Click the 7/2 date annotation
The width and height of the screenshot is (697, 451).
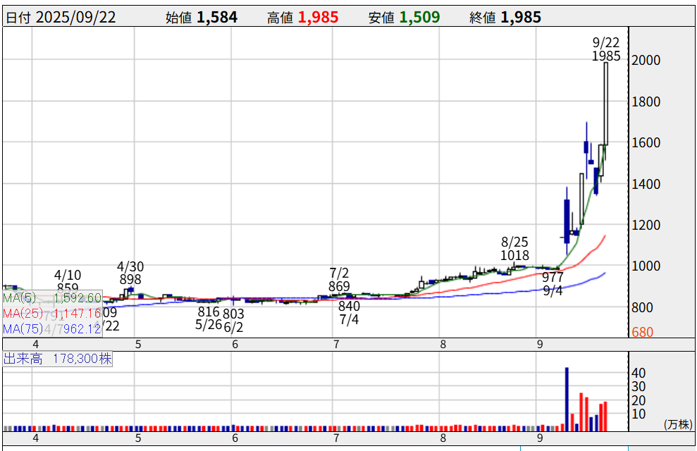339,273
